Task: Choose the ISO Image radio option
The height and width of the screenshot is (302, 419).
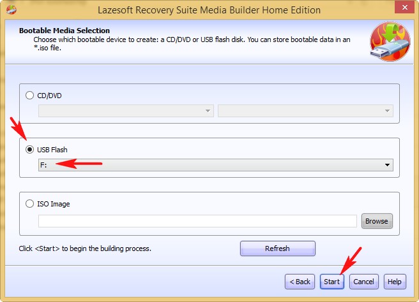Action: point(29,204)
